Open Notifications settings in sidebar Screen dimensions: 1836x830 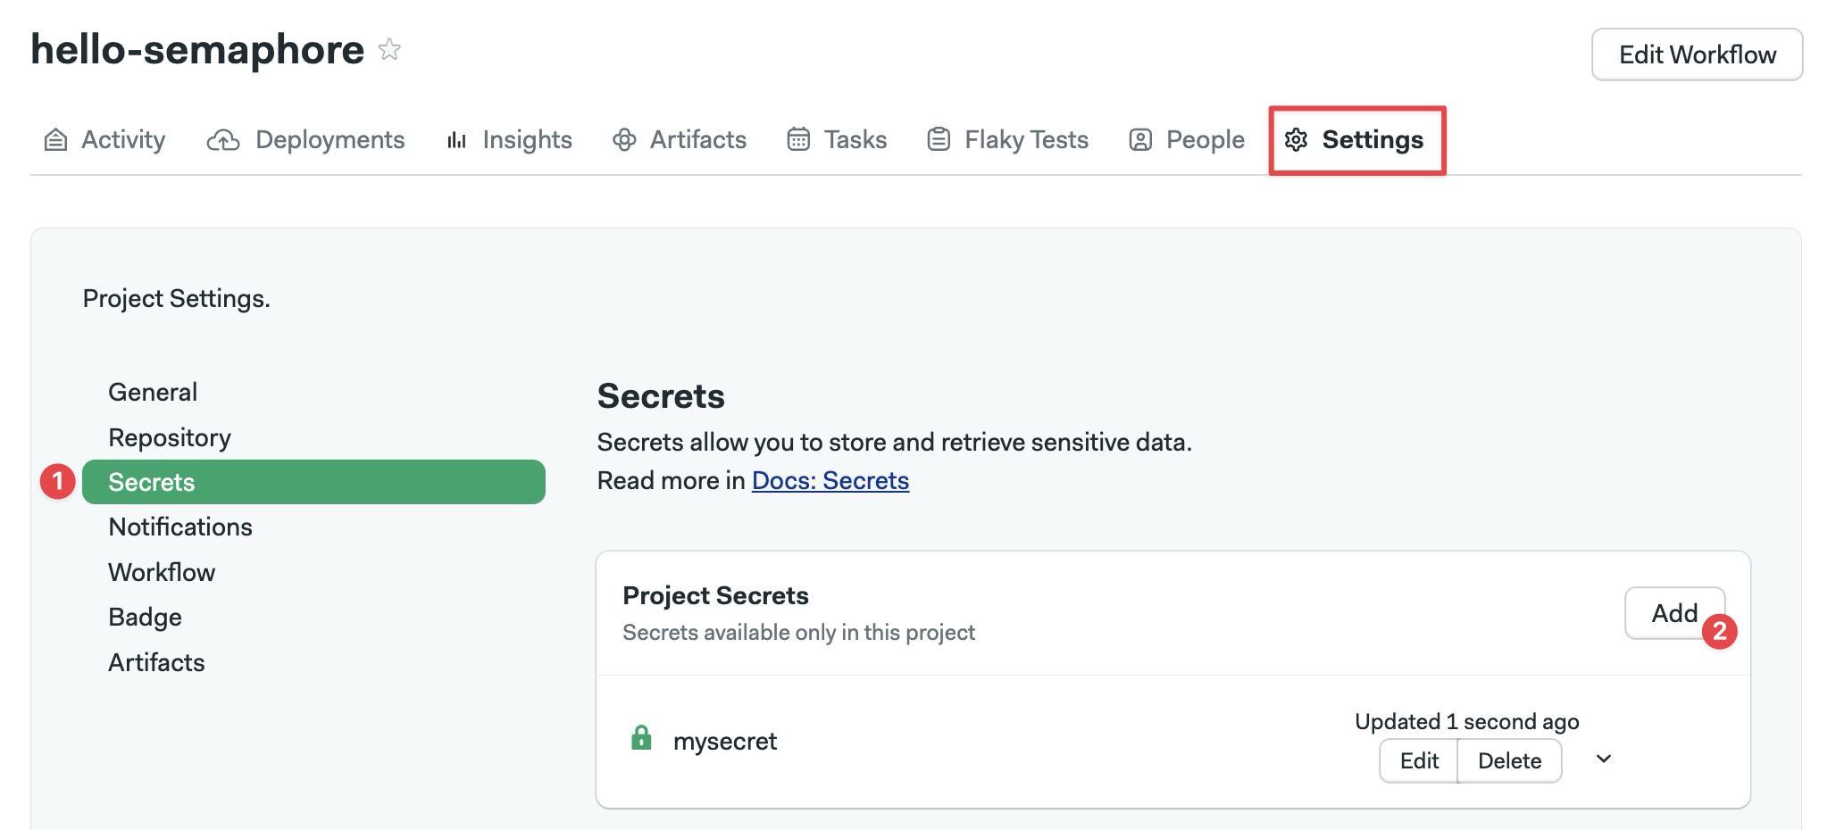pyautogui.click(x=180, y=527)
